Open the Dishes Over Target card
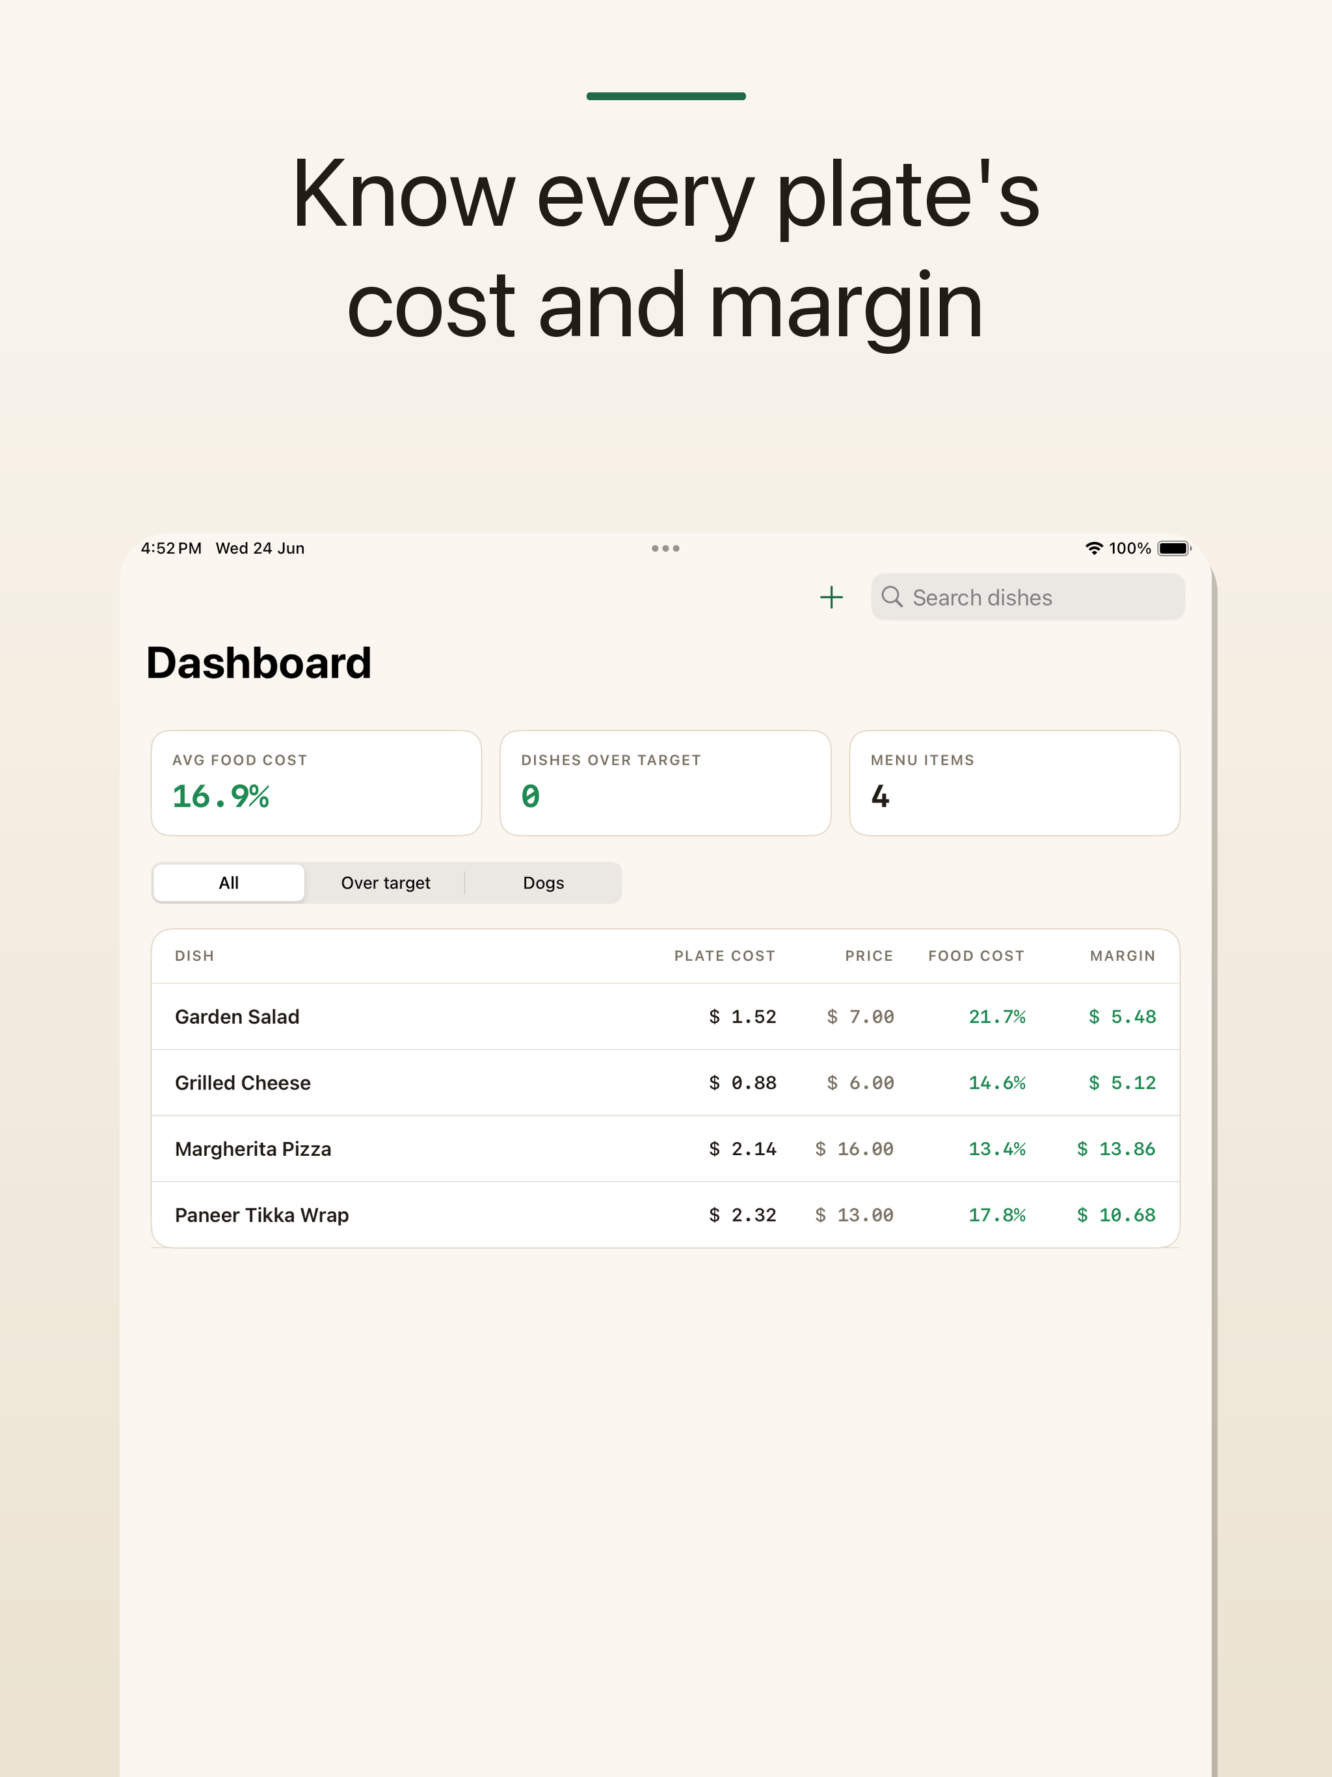 click(x=665, y=782)
